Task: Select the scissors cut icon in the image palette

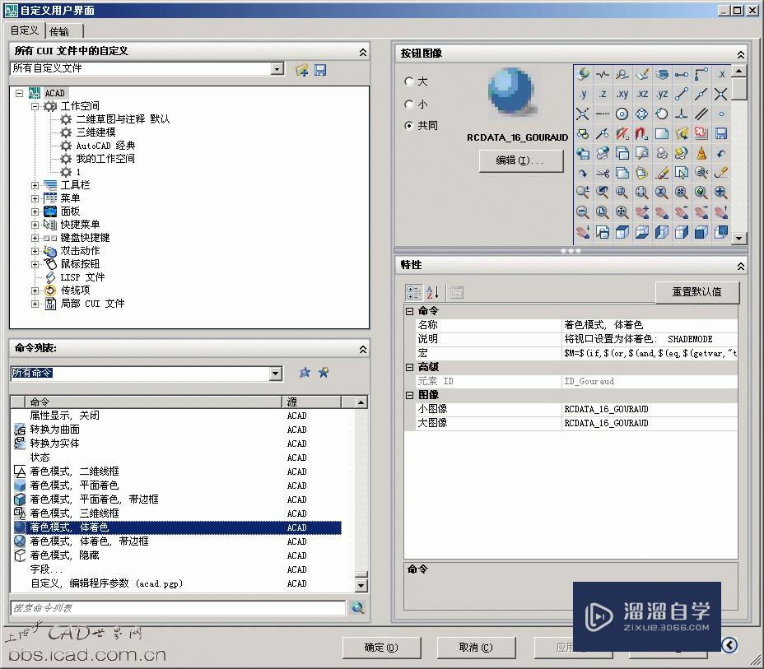Action: click(603, 173)
